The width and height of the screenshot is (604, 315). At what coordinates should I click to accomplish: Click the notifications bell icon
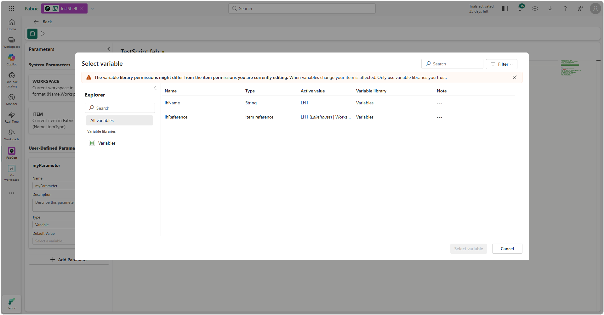(520, 8)
